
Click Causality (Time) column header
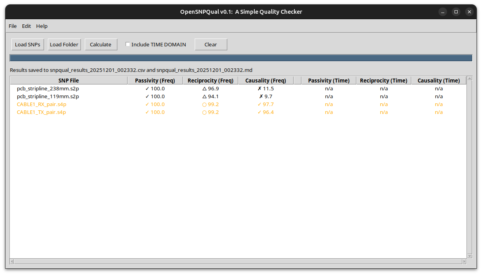(x=438, y=81)
